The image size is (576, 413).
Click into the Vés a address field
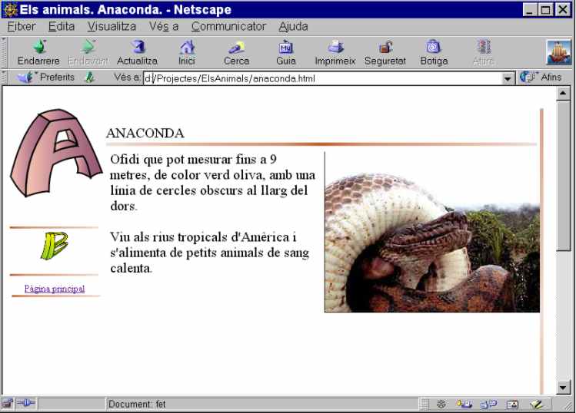click(x=323, y=78)
